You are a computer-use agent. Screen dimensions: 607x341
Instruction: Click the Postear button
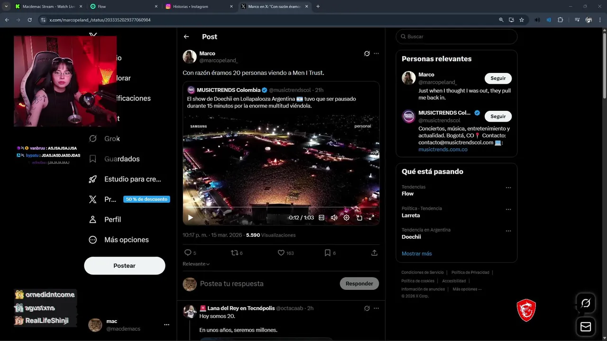coord(125,266)
